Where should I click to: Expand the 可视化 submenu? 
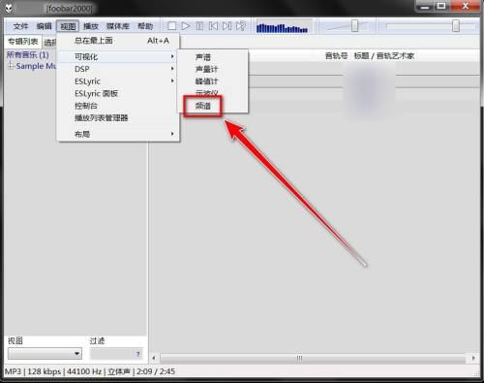click(x=118, y=57)
